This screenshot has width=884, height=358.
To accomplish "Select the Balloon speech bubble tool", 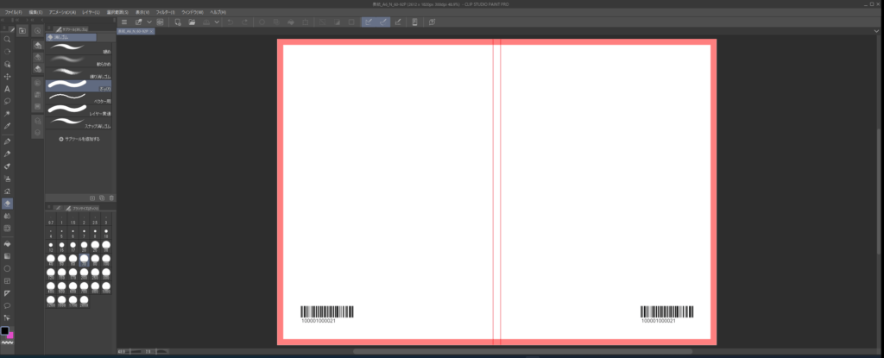I will (7, 305).
